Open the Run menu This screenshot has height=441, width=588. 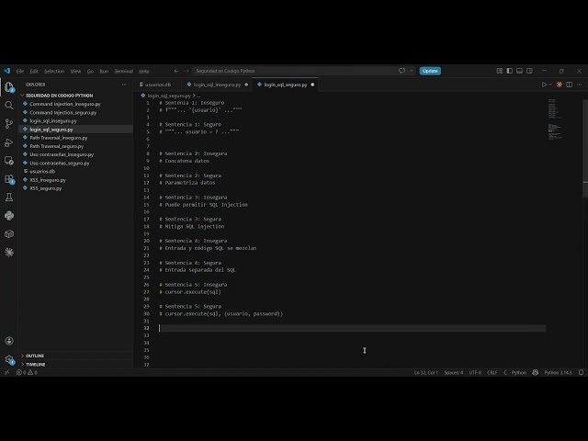pos(104,72)
